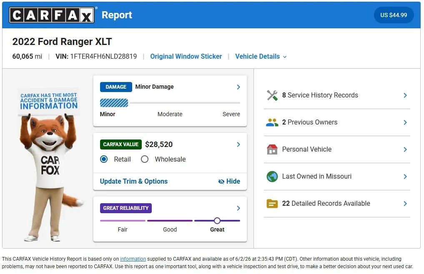Click the reliability slider circle marker
This screenshot has height=274, width=424.
pyautogui.click(x=217, y=221)
